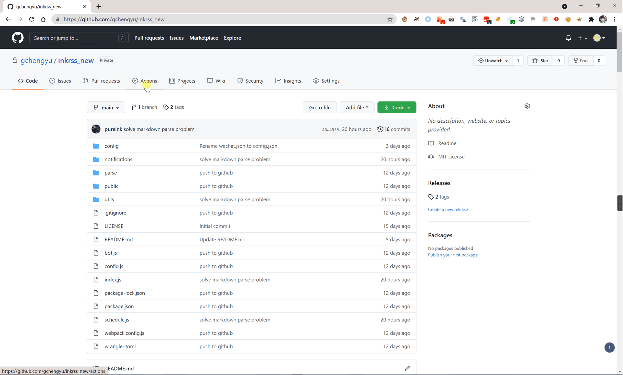Viewport: 623px width, 375px height.
Task: Open the Actions tab
Action: coord(144,81)
